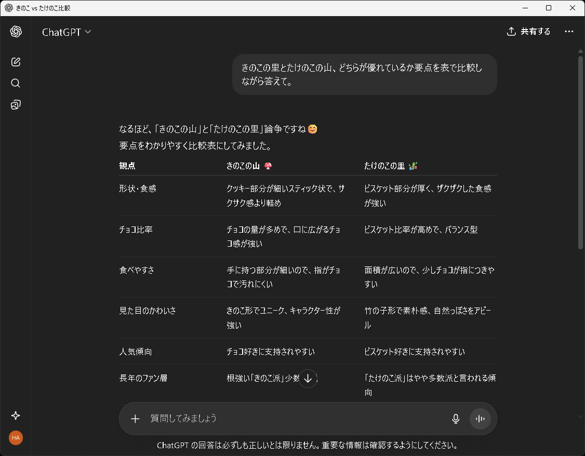This screenshot has height=456, width=585.
Task: Click the voice mode button's circular background
Action: pos(480,419)
